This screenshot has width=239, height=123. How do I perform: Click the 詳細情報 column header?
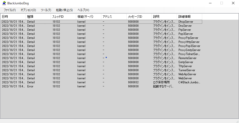(x=190, y=17)
